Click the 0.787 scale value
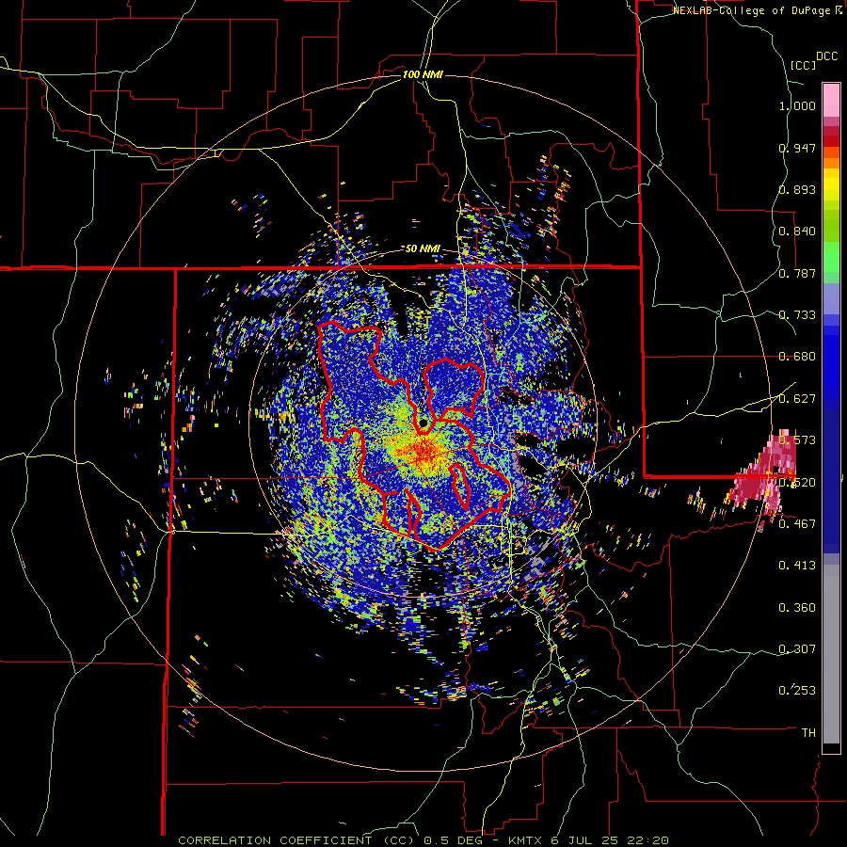 pyautogui.click(x=797, y=273)
